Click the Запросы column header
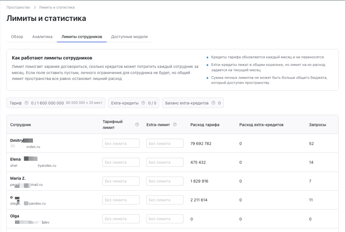Screen dimensions: 345x232 318,125
